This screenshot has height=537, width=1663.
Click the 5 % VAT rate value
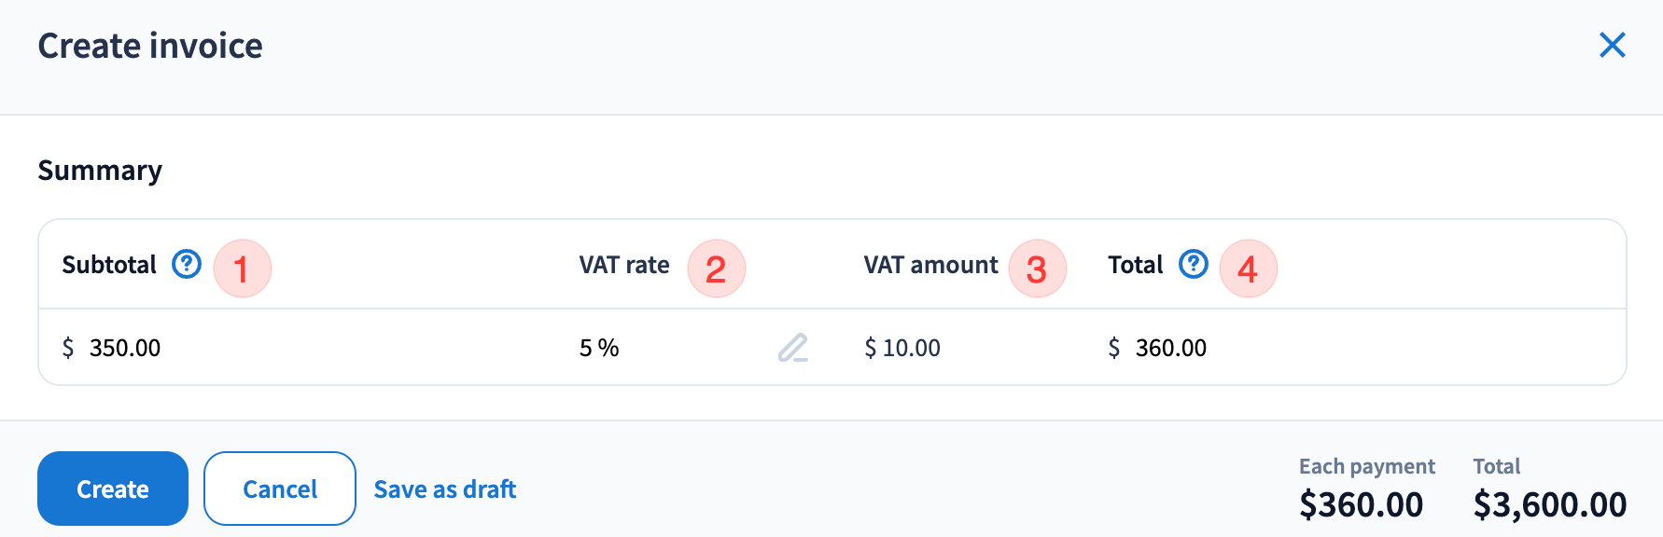coord(599,348)
